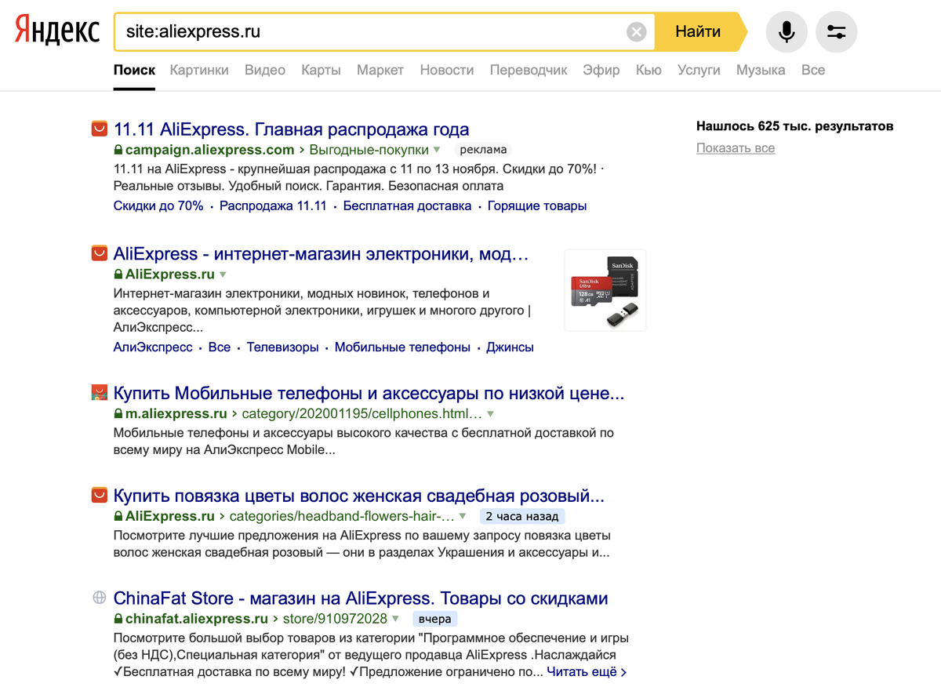Click the globe favicon of the ChinaFat Store result
This screenshot has height=687, width=941.
(x=100, y=598)
